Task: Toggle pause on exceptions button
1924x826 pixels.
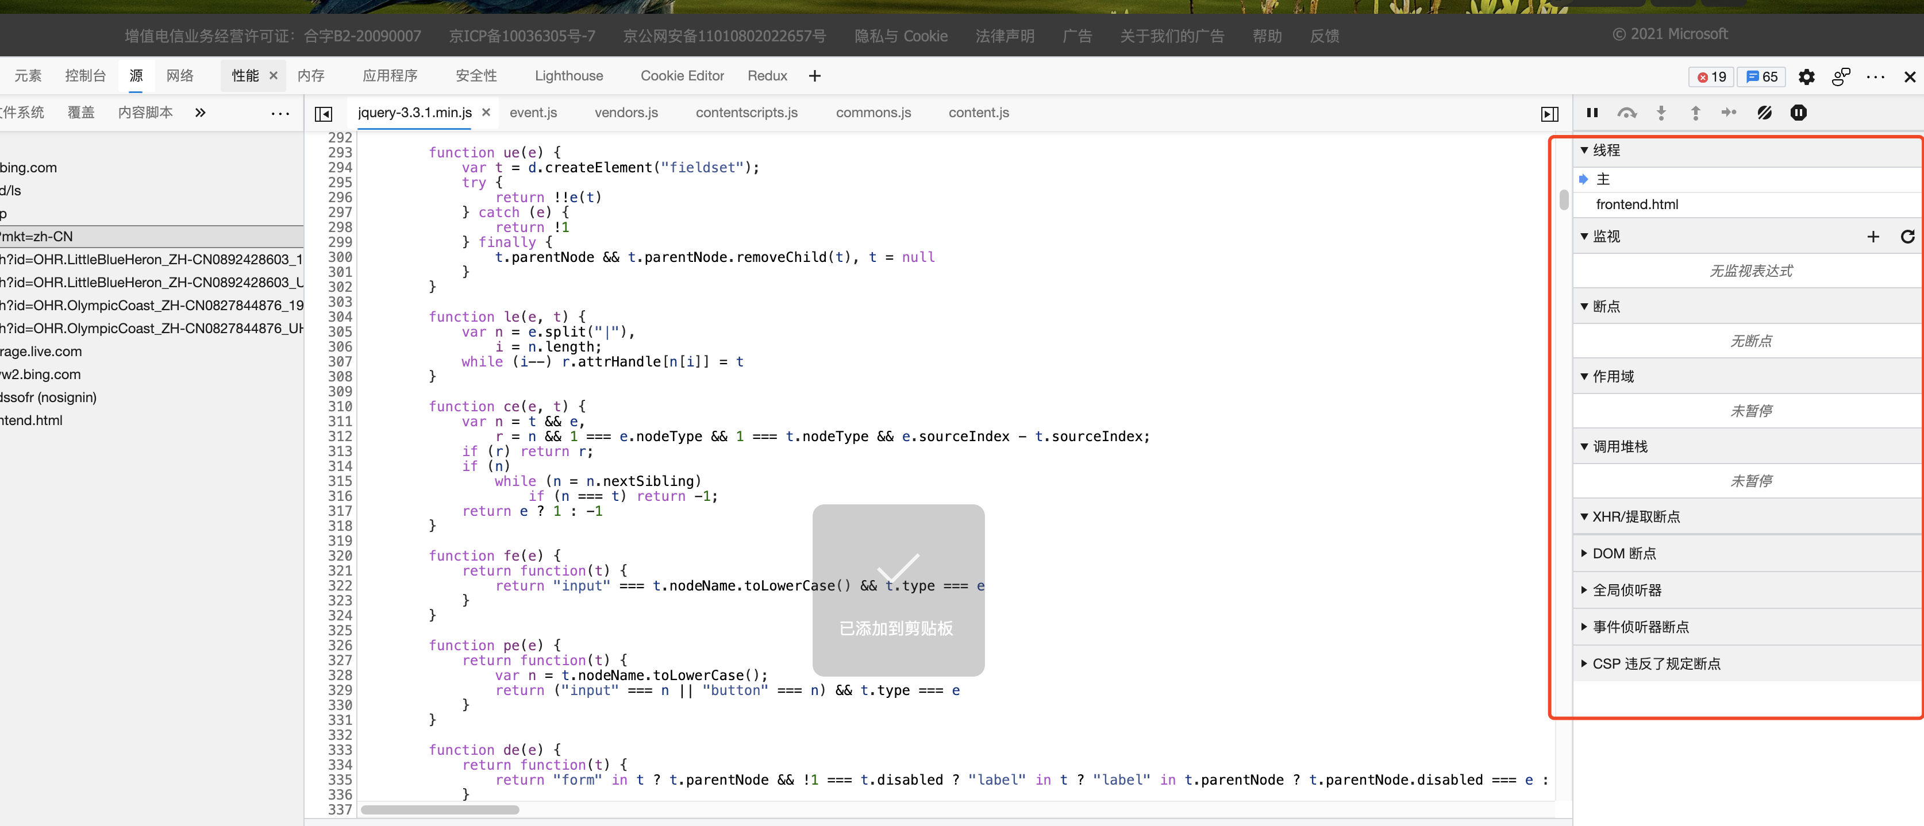Action: pyautogui.click(x=1799, y=113)
